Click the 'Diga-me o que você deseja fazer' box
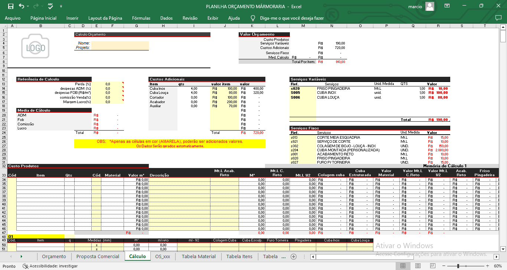The image size is (507, 270). 291,18
